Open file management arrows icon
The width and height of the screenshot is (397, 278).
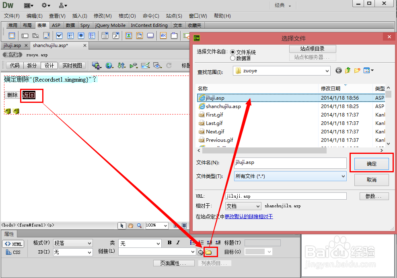[x=121, y=66]
